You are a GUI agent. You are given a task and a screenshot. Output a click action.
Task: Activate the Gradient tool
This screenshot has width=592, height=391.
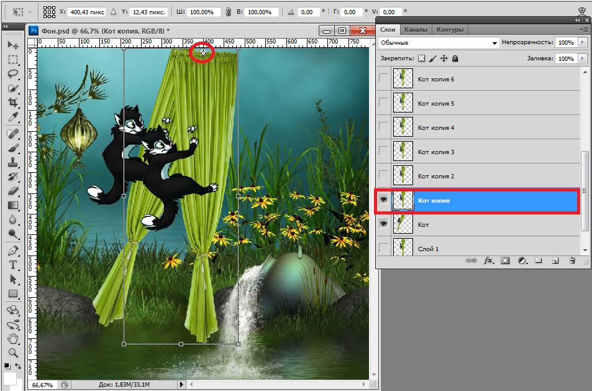[13, 205]
